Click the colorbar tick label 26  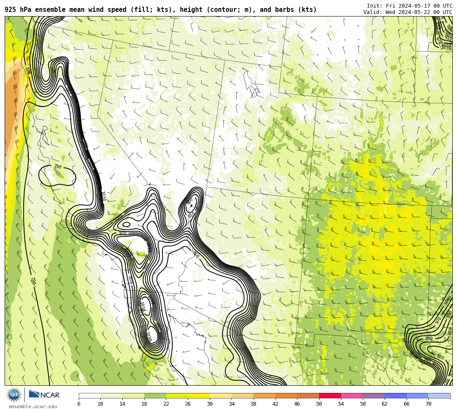click(188, 404)
